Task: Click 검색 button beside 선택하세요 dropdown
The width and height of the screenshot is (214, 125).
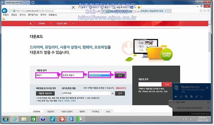Action: click(x=120, y=93)
